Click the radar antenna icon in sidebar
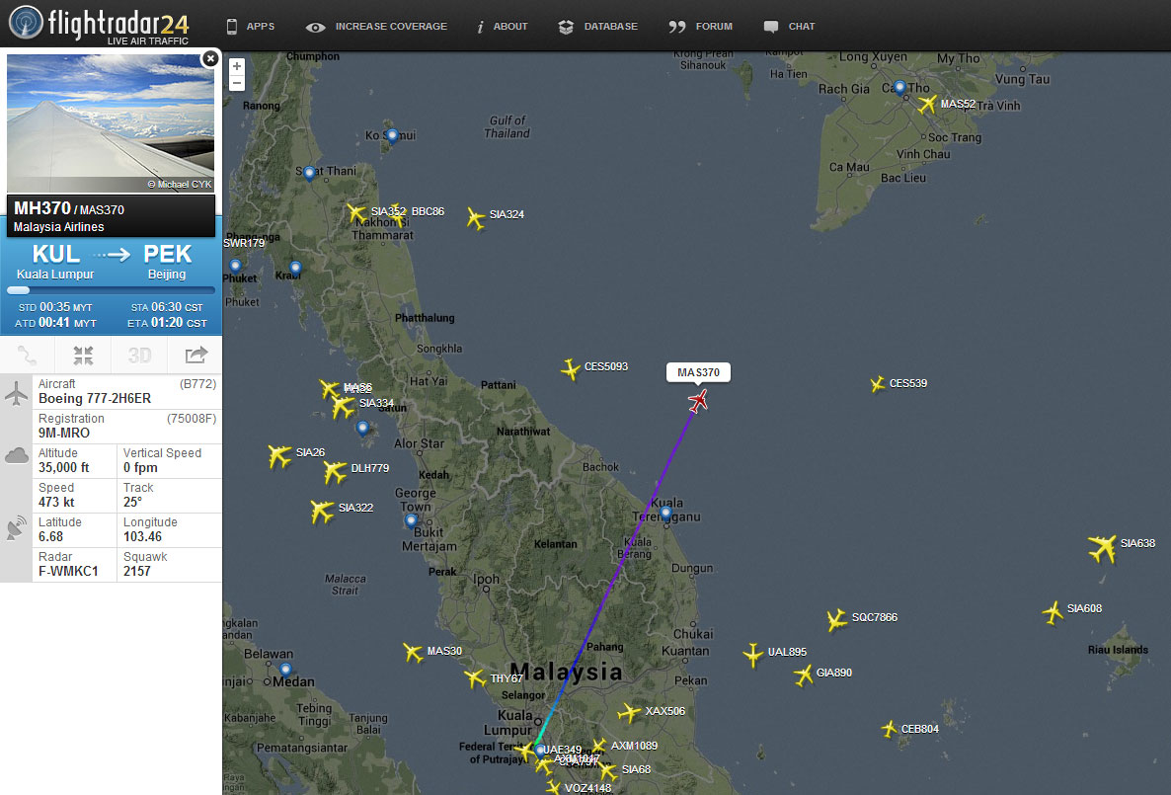The image size is (1171, 795). pyautogui.click(x=15, y=527)
